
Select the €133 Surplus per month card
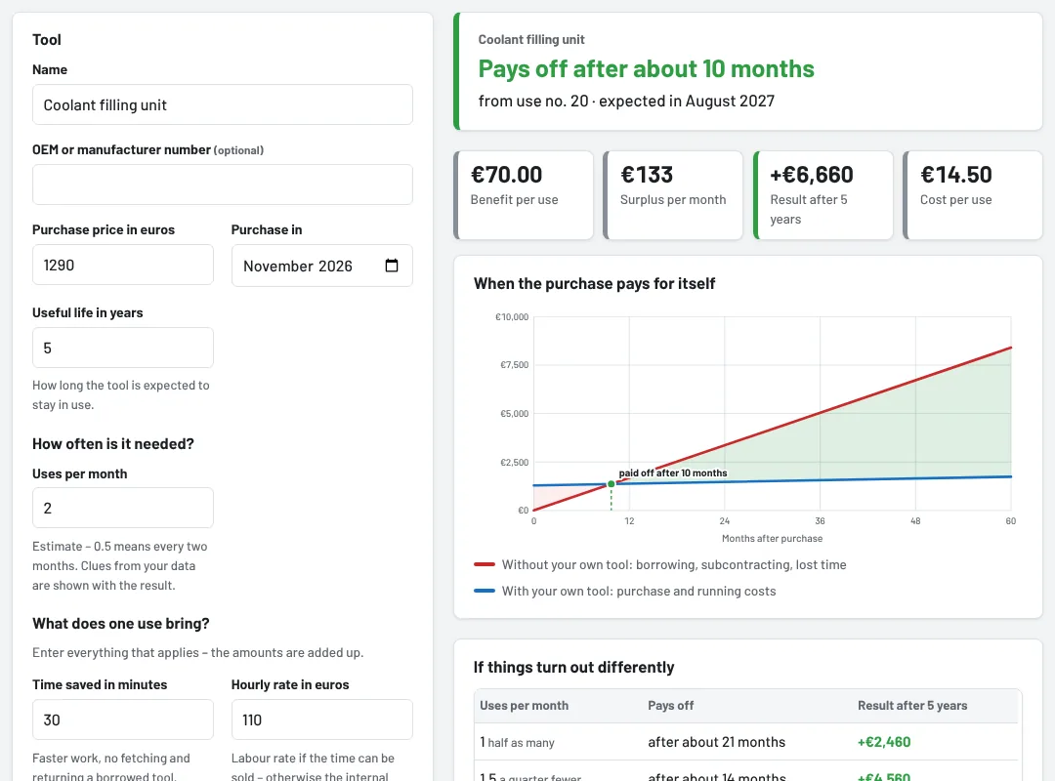tap(673, 195)
